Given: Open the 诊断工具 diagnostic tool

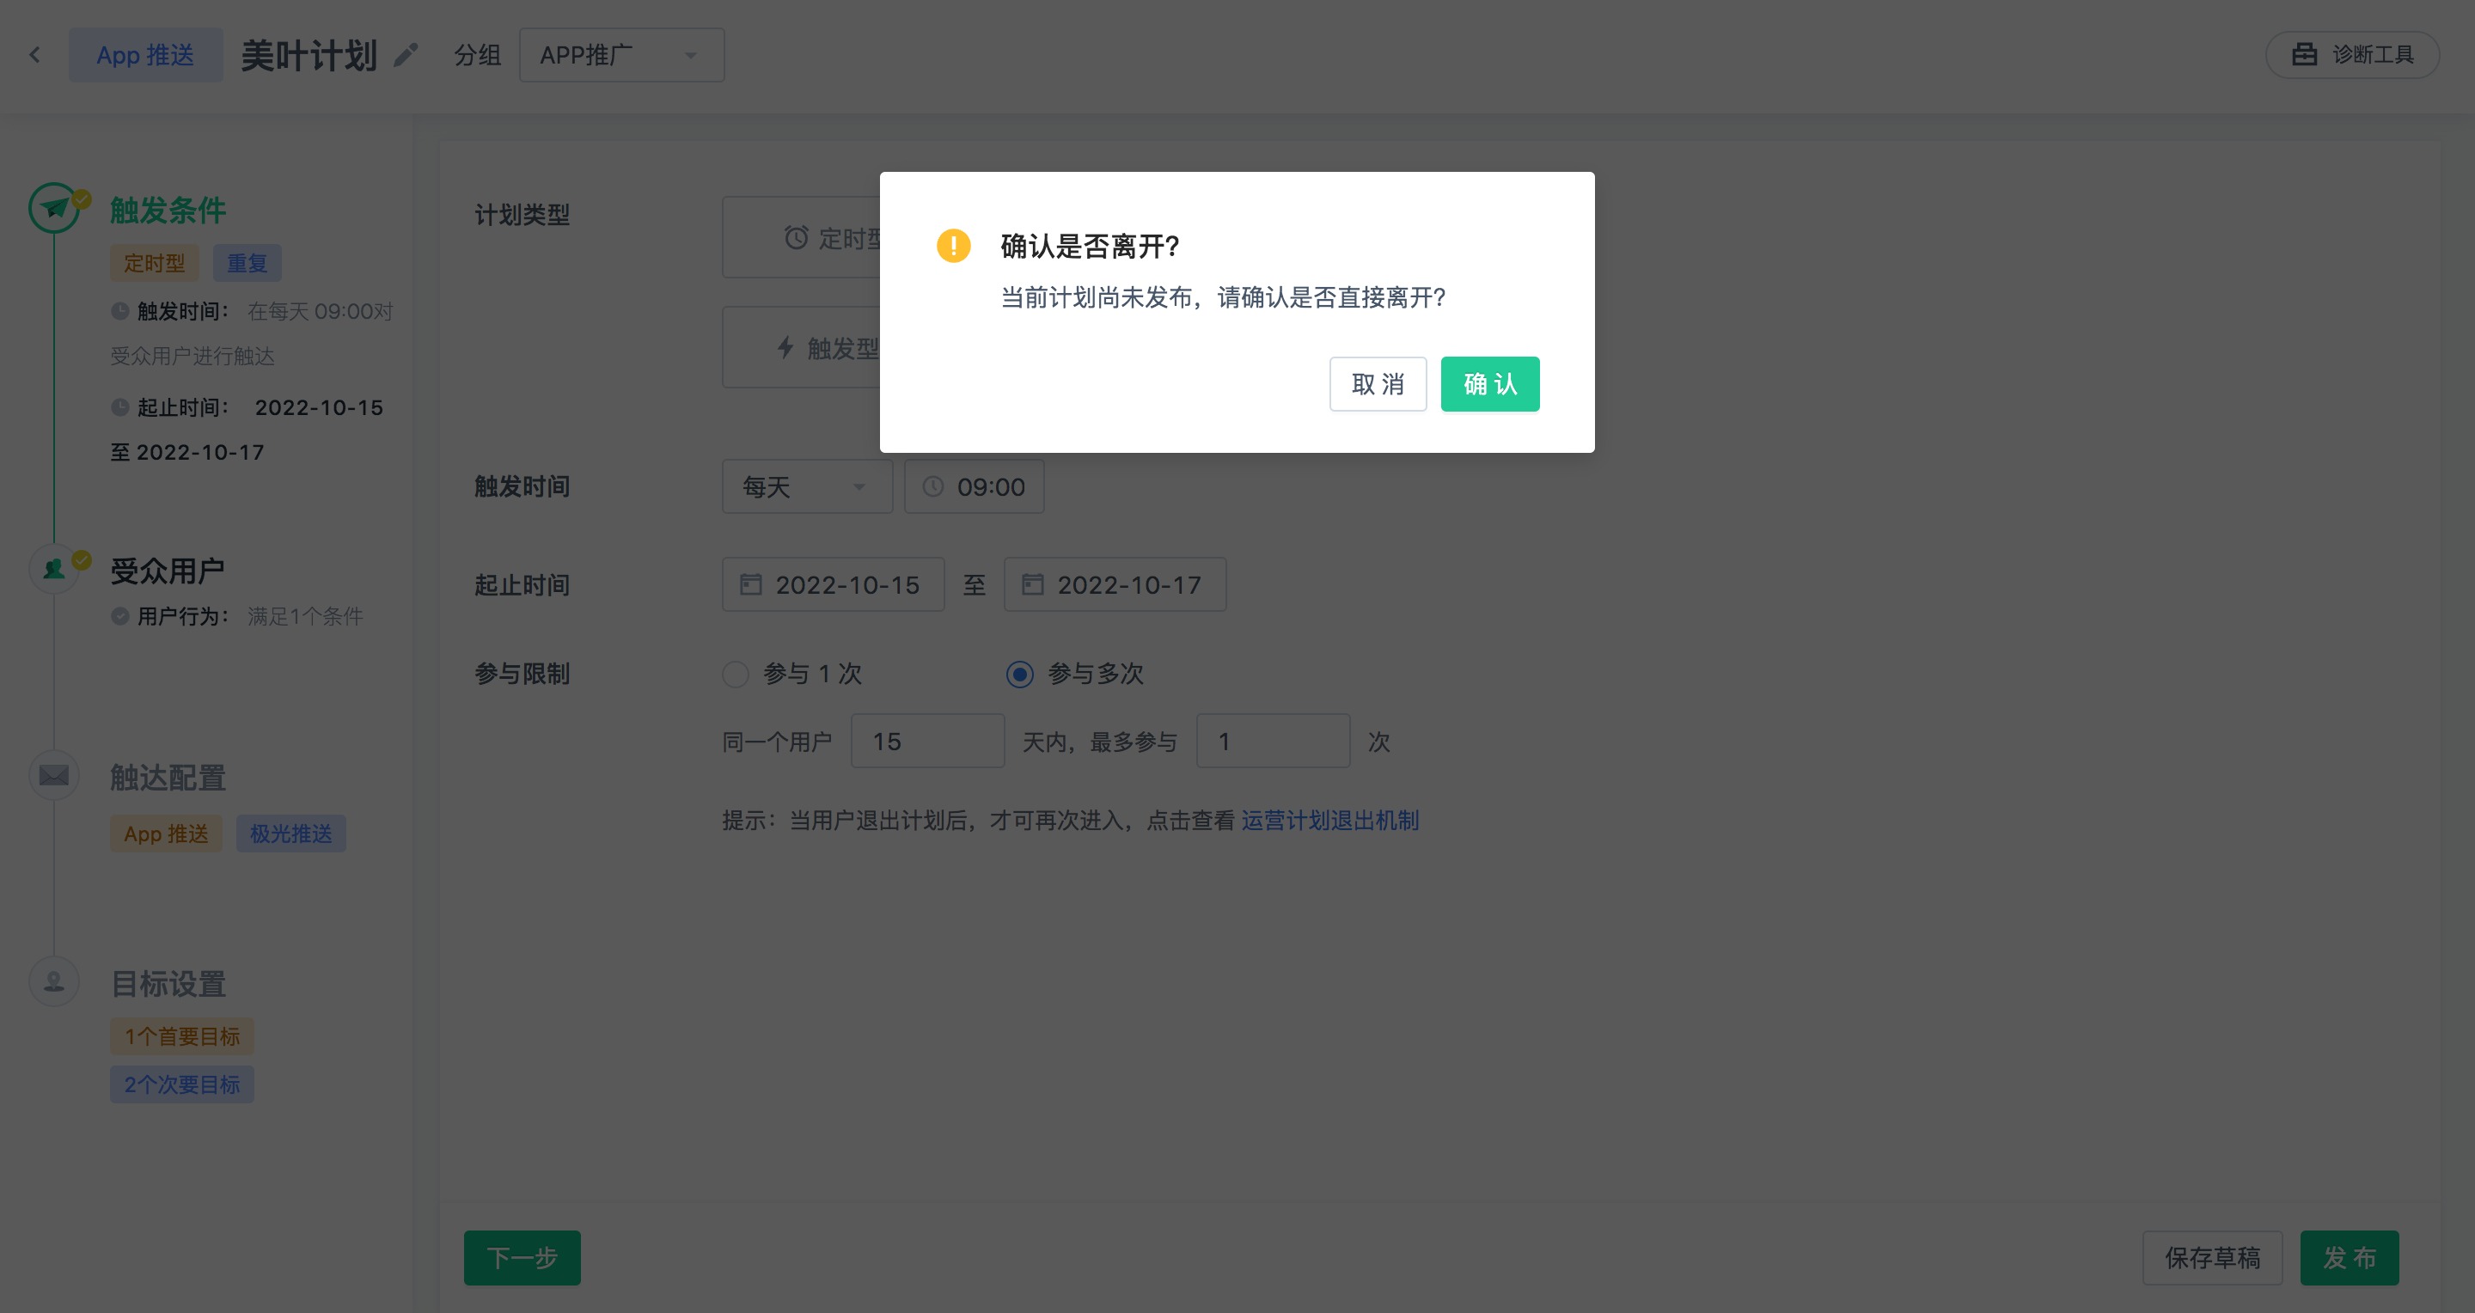Looking at the screenshot, I should coord(2352,55).
